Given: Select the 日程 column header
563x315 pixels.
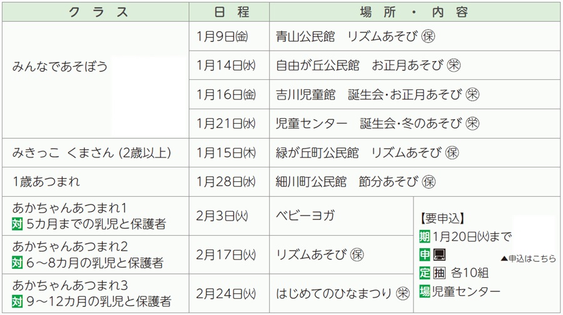Looking at the screenshot, I should (x=229, y=12).
